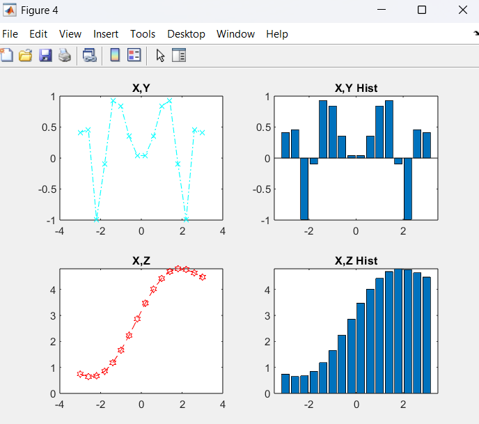Insert a colorbar using the toolbar icon
The height and width of the screenshot is (424, 479).
[115, 55]
